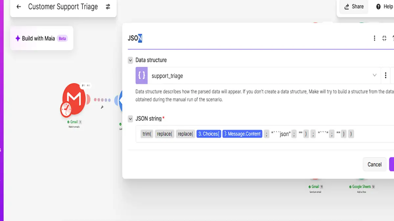Click the ]: Message.Content variable pill
The width and height of the screenshot is (394, 221).
pos(242,134)
